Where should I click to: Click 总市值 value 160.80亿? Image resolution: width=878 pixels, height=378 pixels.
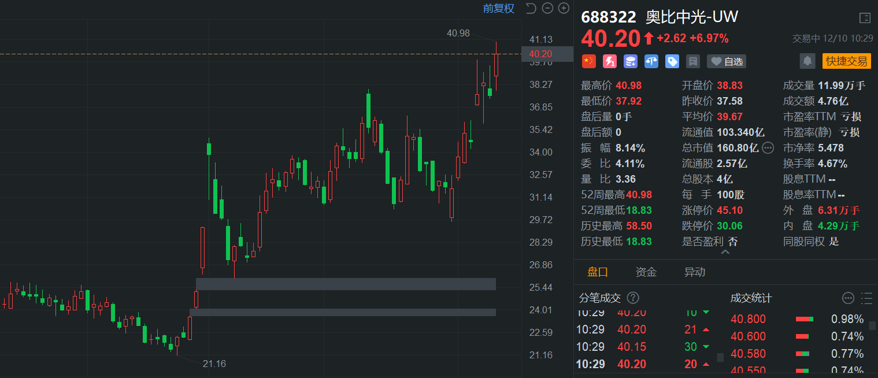tap(738, 148)
